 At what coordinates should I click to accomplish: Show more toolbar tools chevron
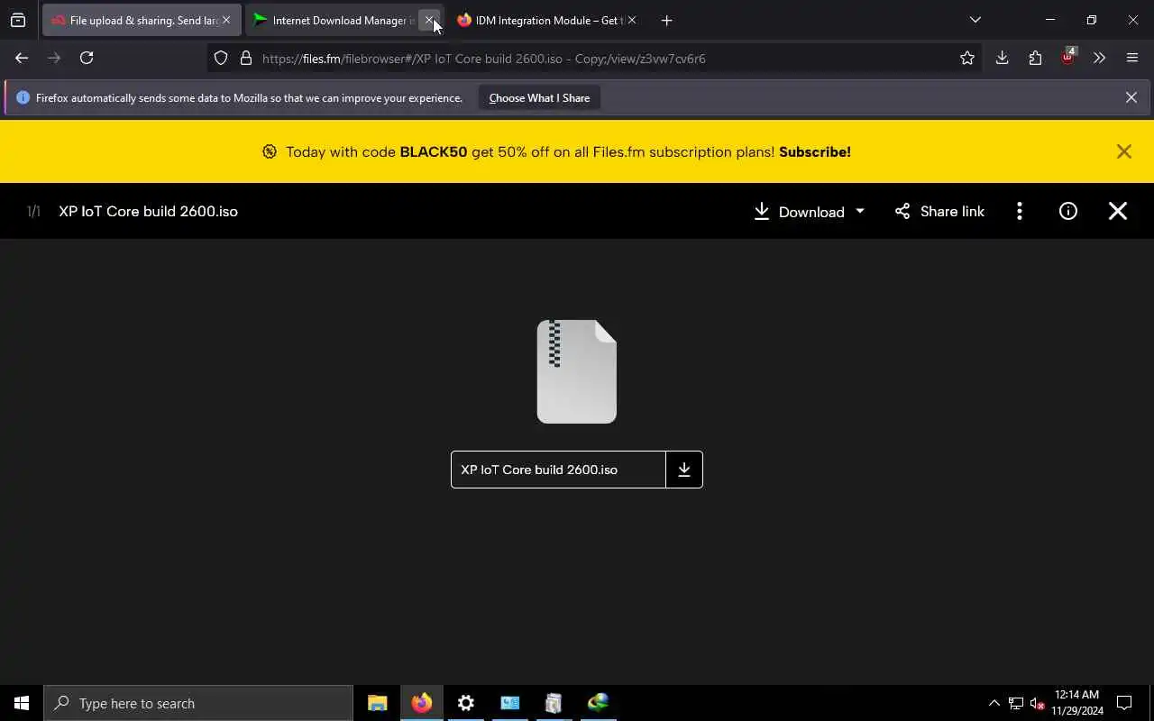(x=1099, y=58)
